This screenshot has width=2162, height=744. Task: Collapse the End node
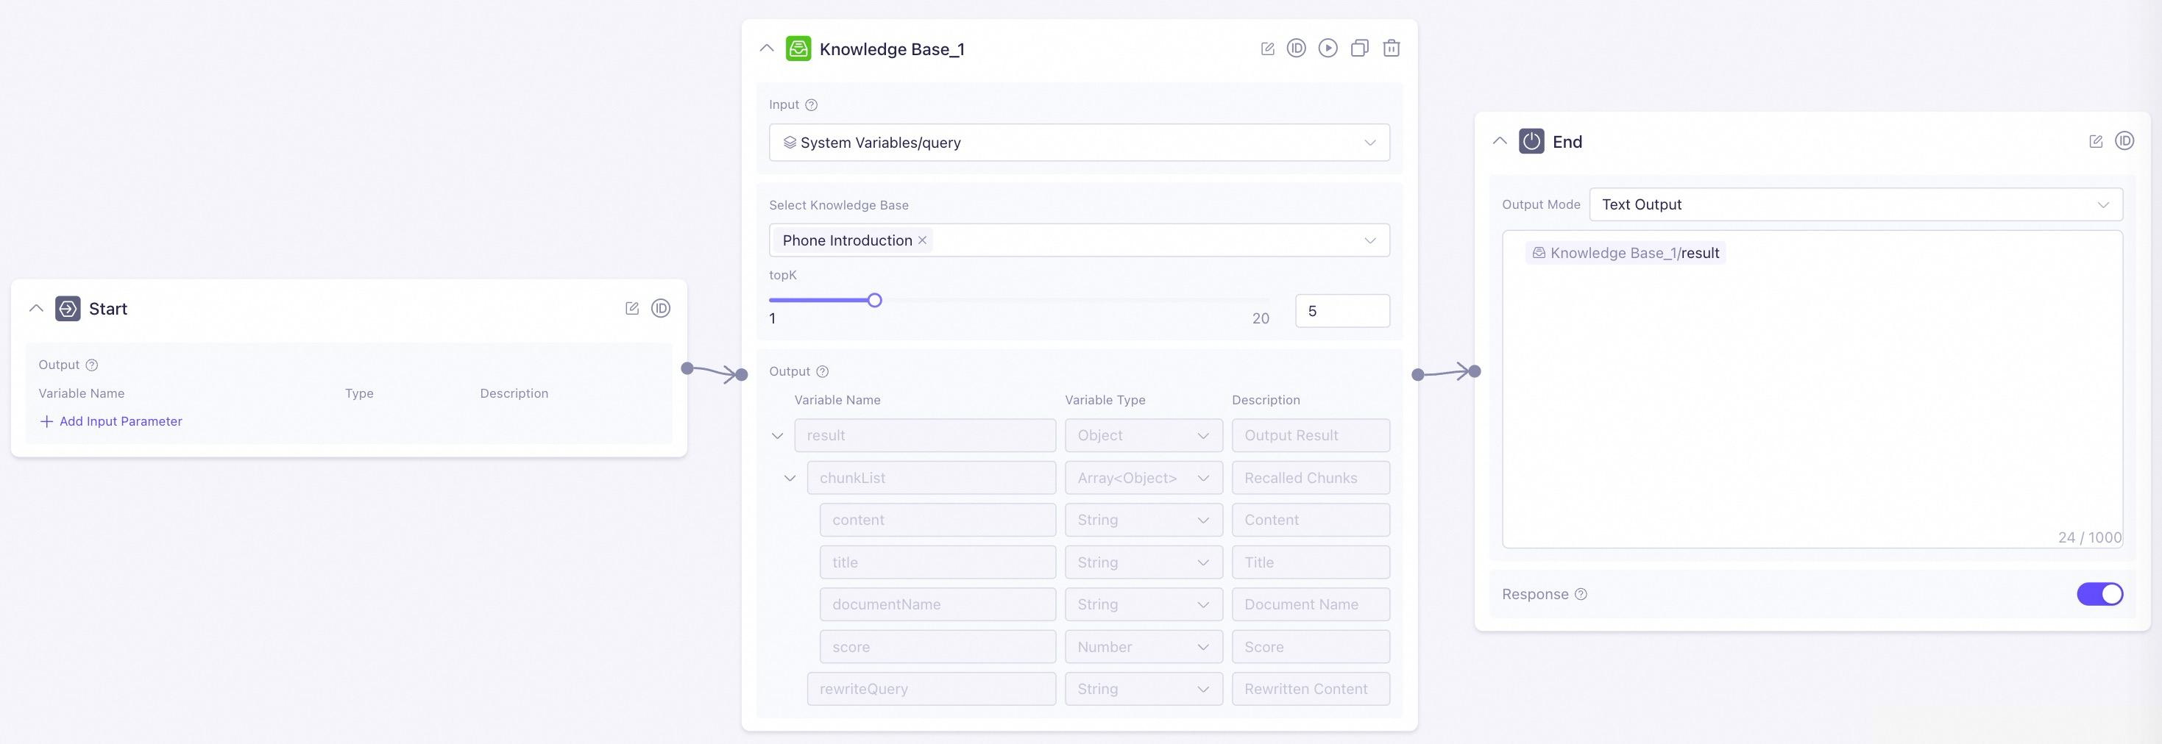1500,141
